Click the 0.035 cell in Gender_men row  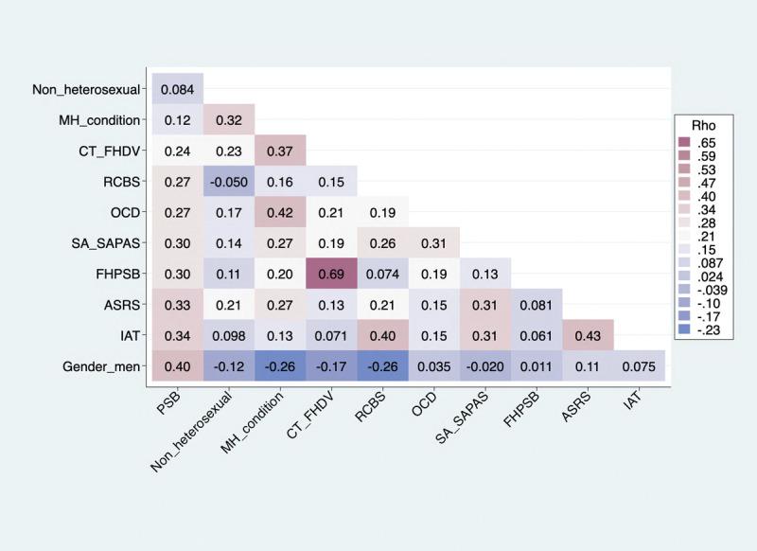pos(433,365)
